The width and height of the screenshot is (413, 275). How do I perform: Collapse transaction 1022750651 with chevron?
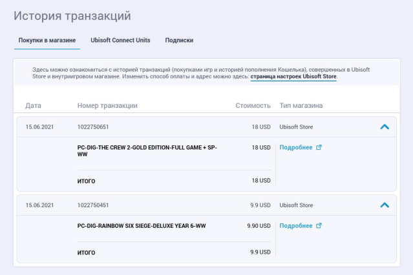(385, 127)
